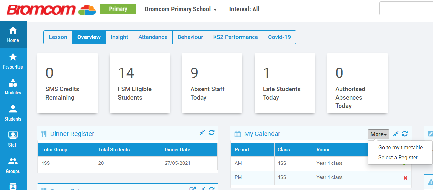Choose Go to my timetable
The height and width of the screenshot is (190, 433).
point(400,147)
